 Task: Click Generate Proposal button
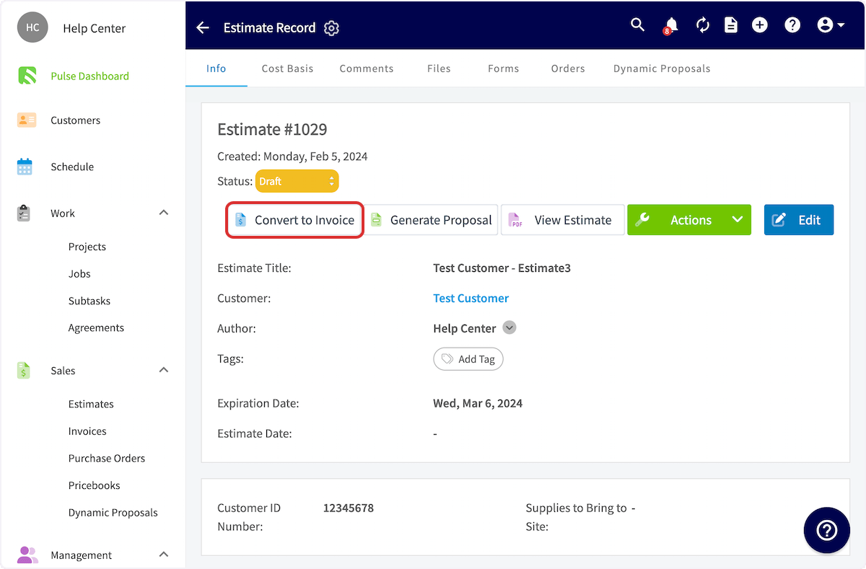(431, 220)
